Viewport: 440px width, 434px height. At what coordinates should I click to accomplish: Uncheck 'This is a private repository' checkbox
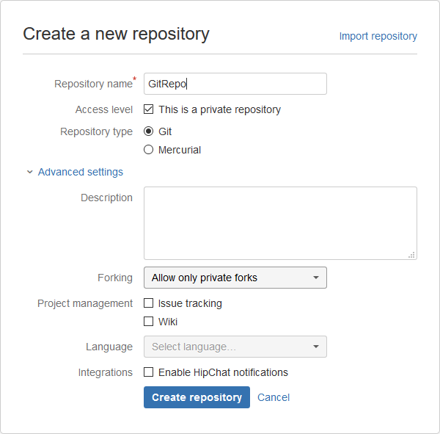coord(149,109)
